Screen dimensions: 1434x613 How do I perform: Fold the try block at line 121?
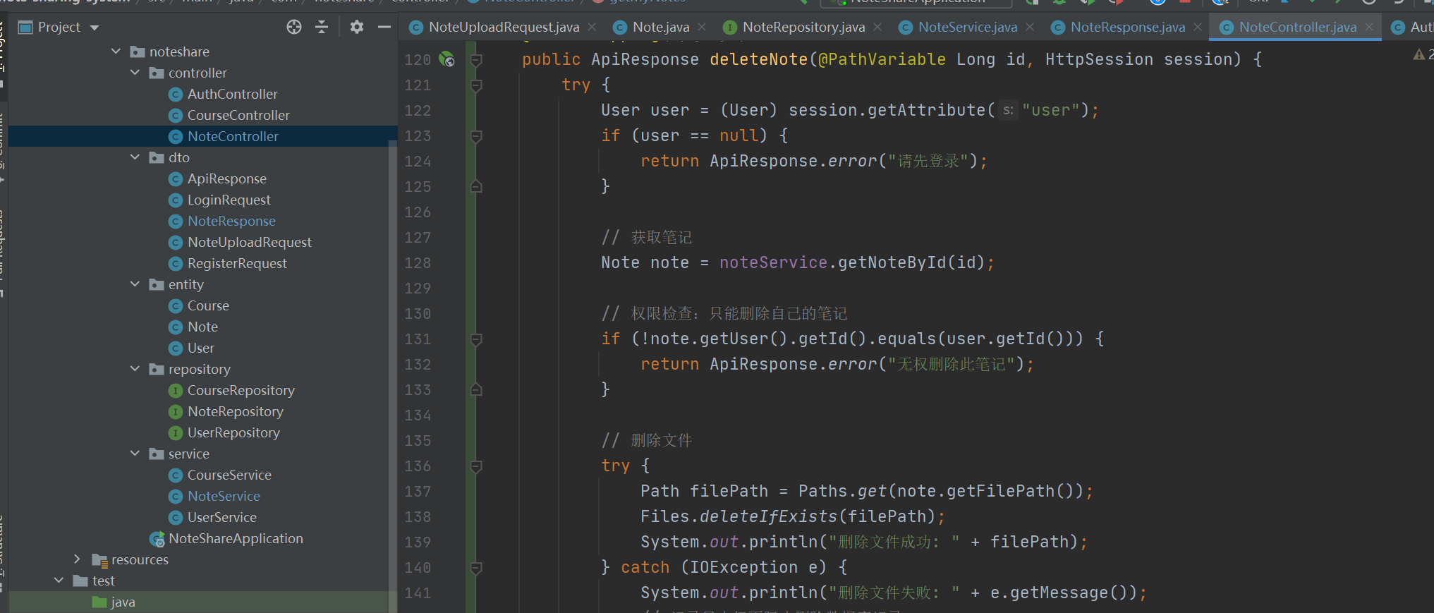(476, 85)
